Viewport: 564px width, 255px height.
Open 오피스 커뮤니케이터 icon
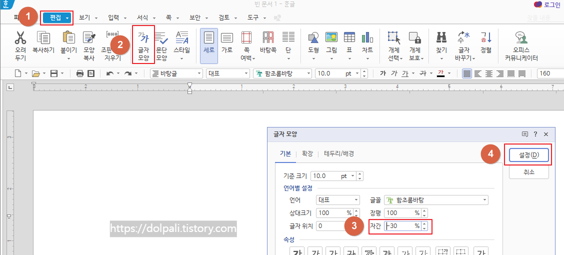click(521, 37)
